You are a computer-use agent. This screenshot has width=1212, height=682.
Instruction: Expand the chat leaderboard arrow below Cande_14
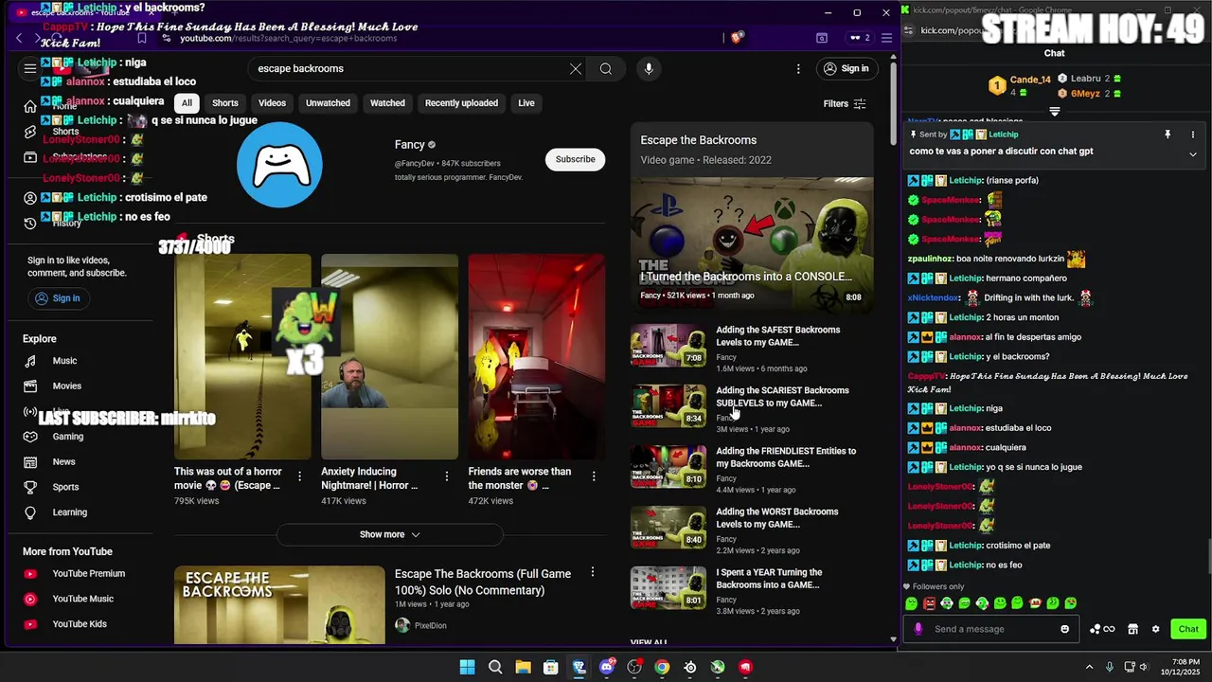coord(1054,112)
